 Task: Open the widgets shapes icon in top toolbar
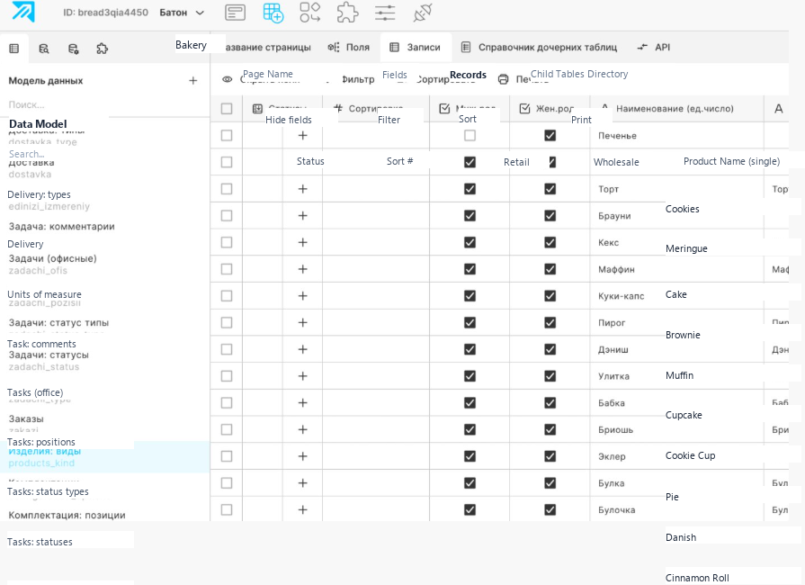click(x=310, y=13)
